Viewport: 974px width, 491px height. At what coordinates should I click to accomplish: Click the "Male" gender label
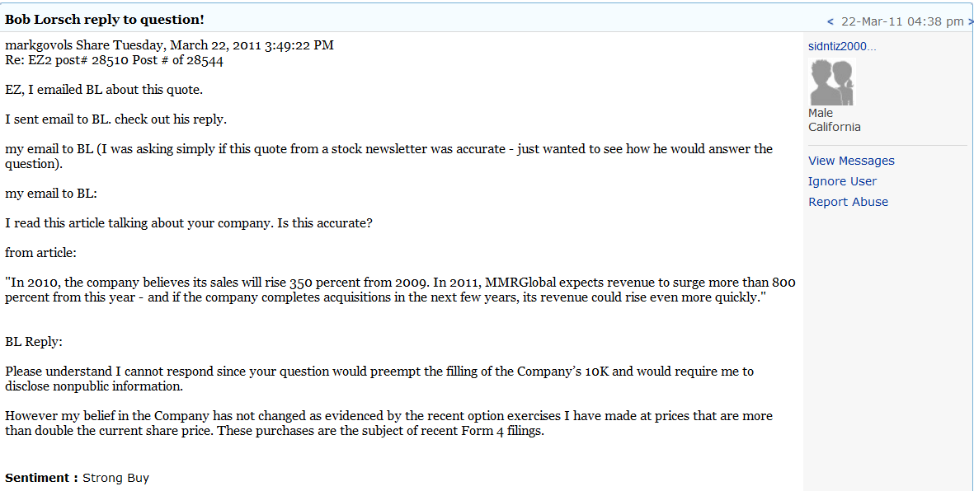pyautogui.click(x=821, y=113)
